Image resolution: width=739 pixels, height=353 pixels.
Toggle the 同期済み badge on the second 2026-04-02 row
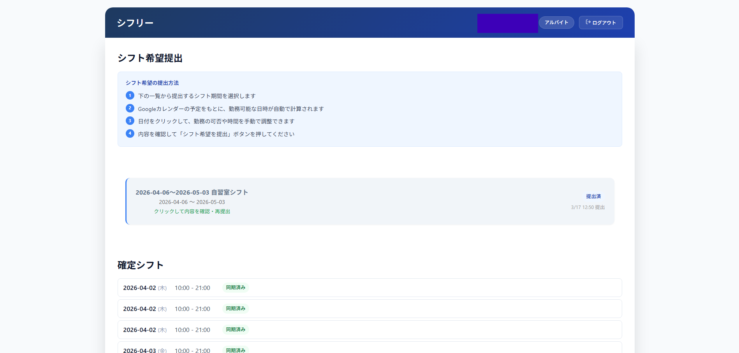[x=236, y=309]
